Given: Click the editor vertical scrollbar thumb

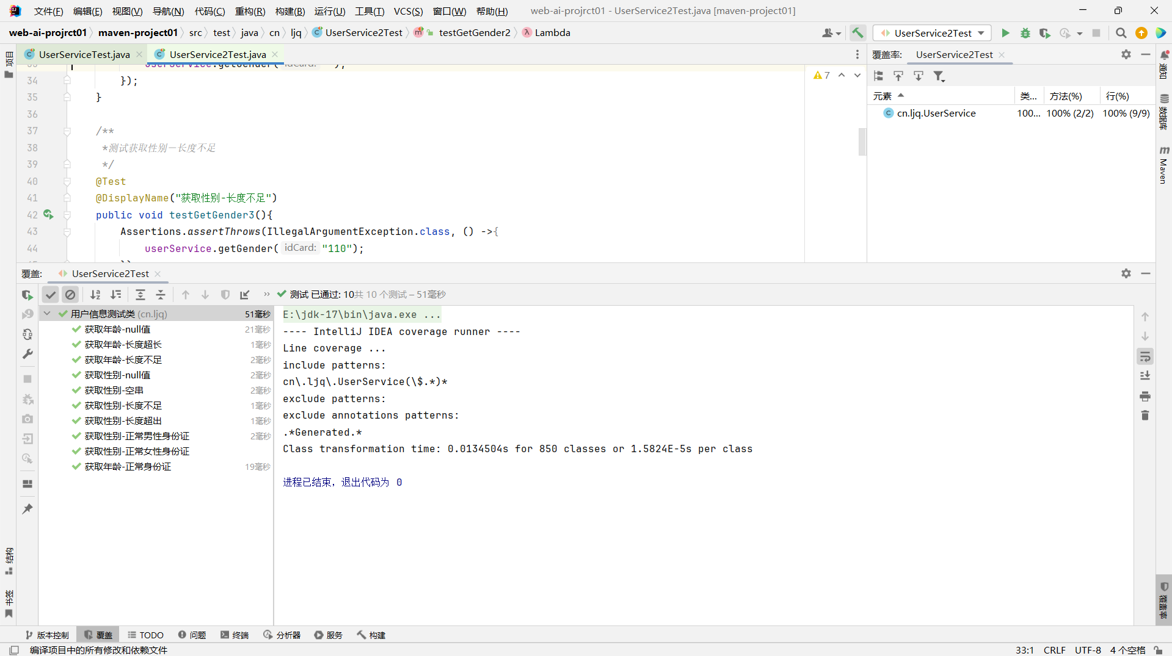Looking at the screenshot, I should click(x=862, y=142).
